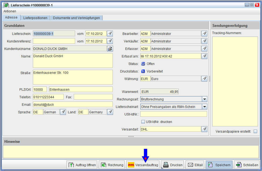Switch to Dokumente und Verknüpfungen tab

(76, 18)
